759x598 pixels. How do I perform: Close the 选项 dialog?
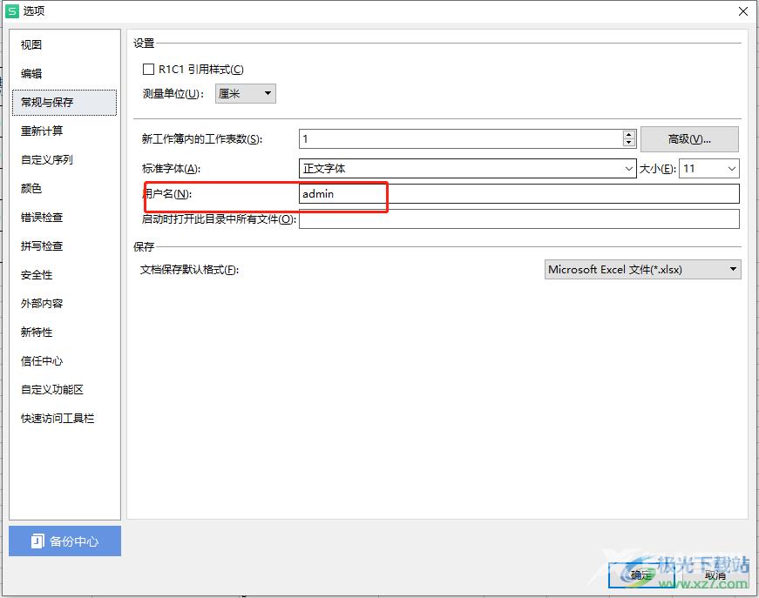click(743, 11)
